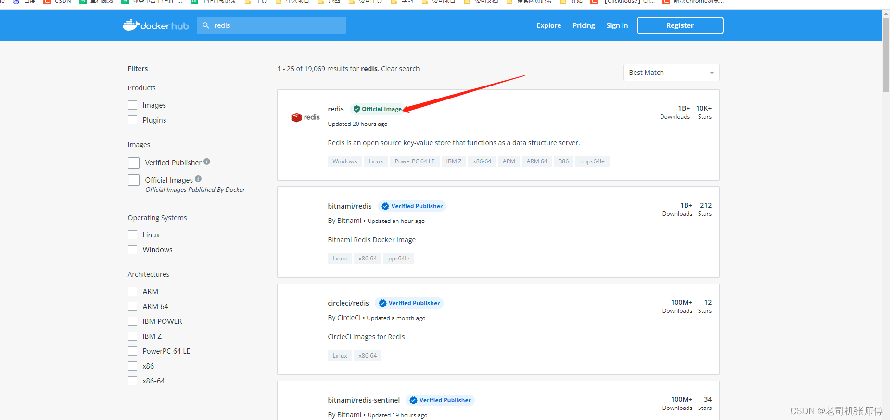Click the Register button
890x420 pixels.
click(680, 25)
